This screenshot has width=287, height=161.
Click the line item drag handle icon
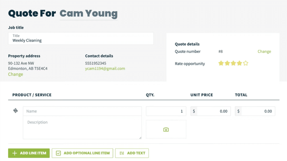tap(16, 110)
